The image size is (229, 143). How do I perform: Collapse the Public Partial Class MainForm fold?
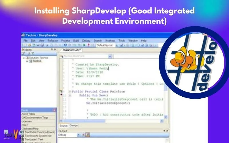(x=70, y=92)
